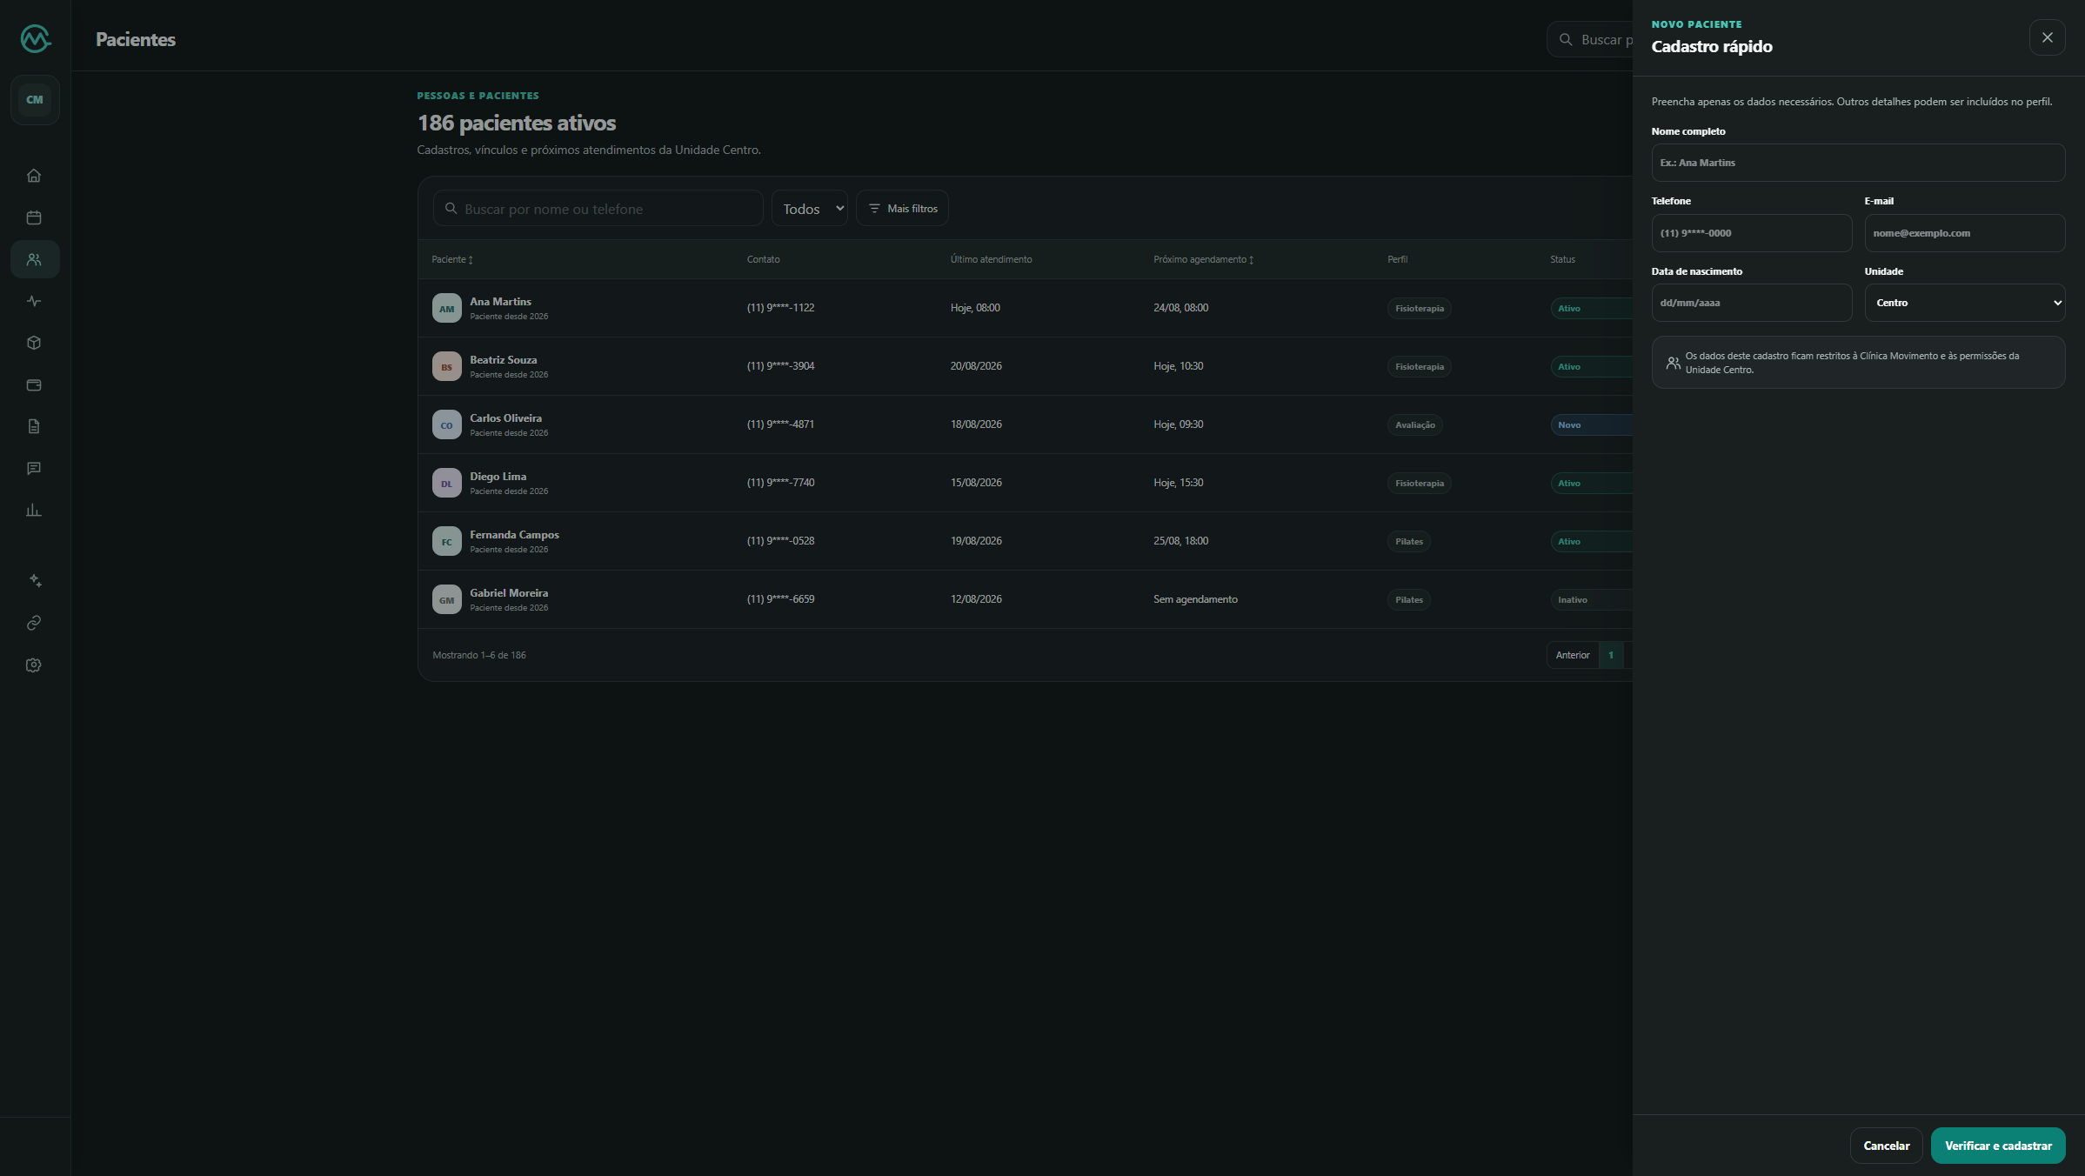Open the Unidade Centro dropdown

(x=1964, y=303)
